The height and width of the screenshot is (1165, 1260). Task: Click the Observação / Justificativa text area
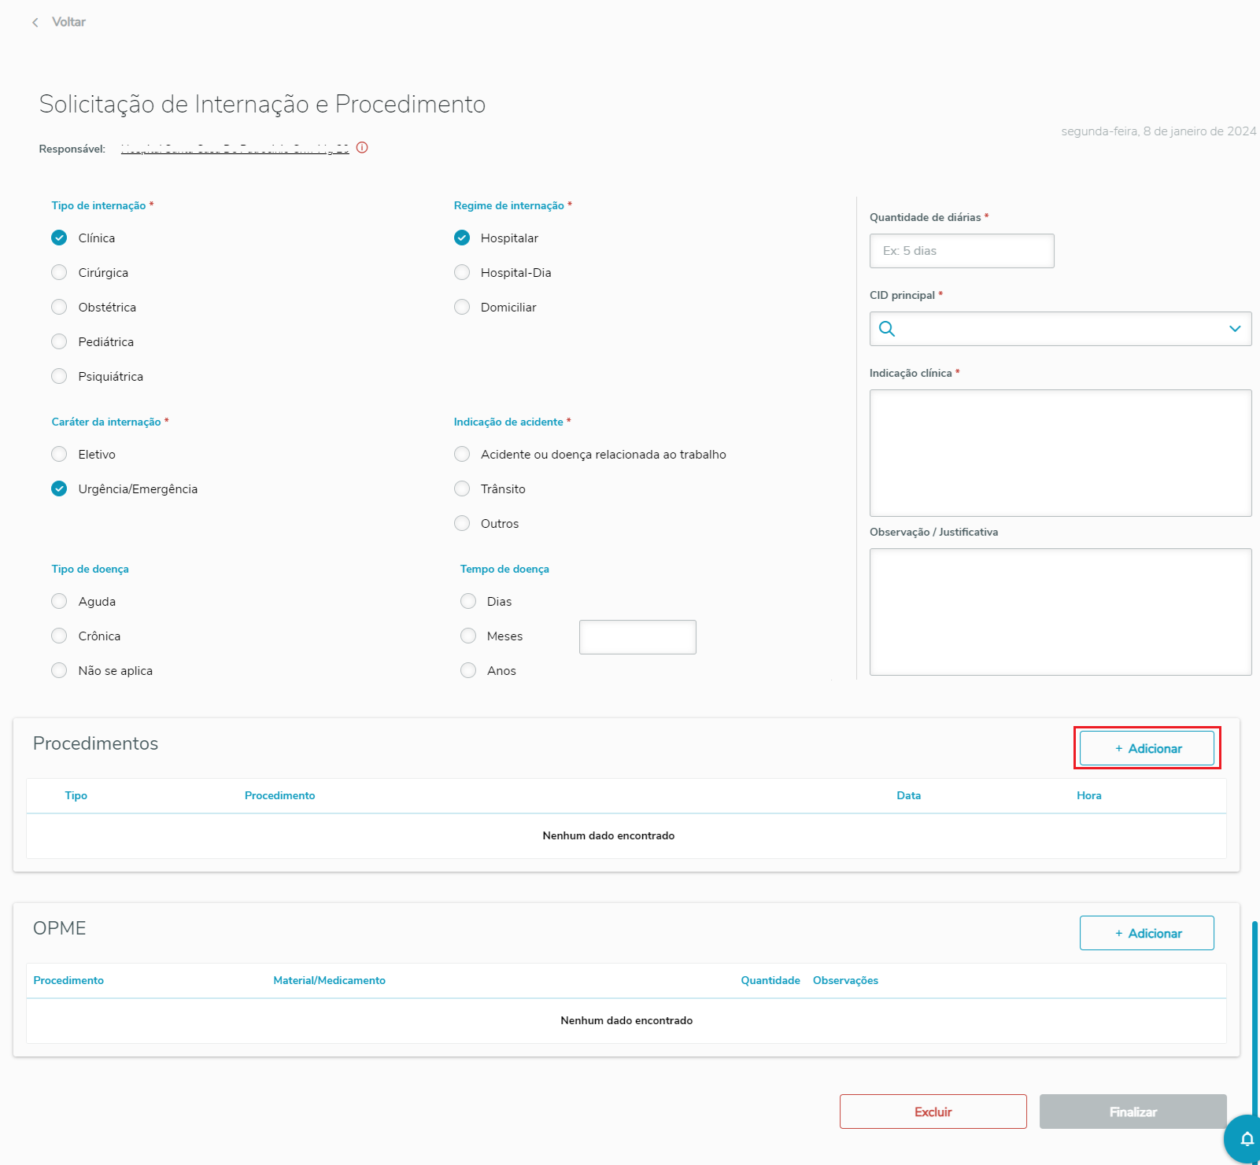[x=1060, y=612]
